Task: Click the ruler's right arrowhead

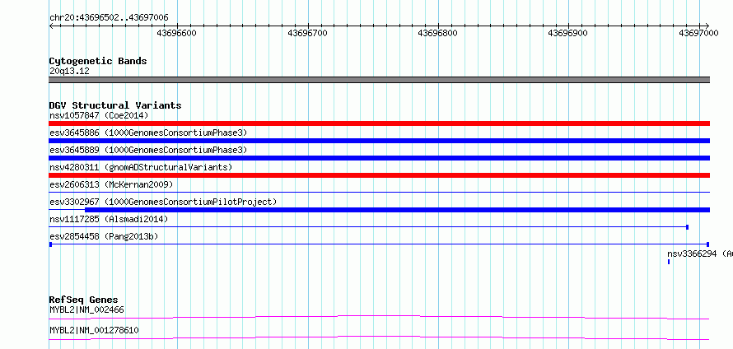Action: (707, 26)
